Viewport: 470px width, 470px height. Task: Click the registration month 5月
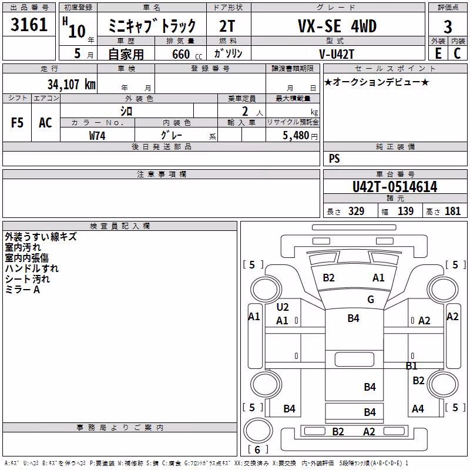[x=83, y=53]
